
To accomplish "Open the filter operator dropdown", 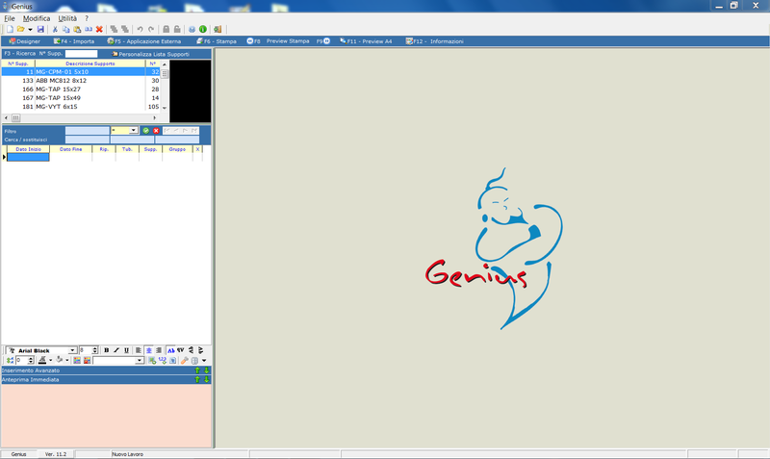I will [x=134, y=131].
